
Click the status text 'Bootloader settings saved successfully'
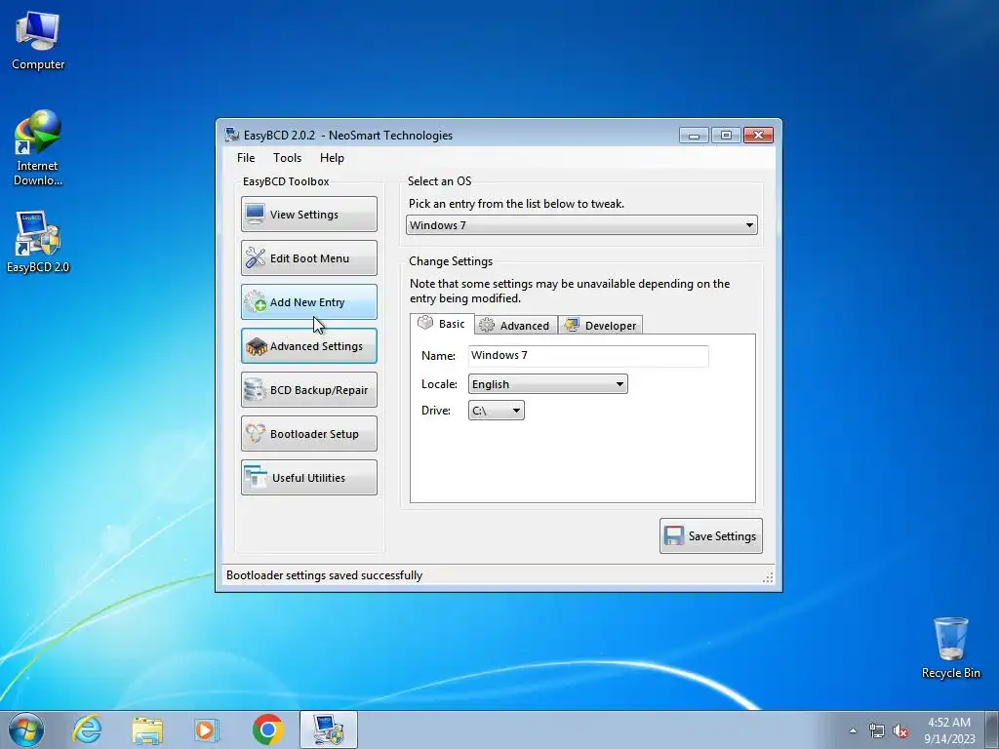tap(324, 575)
